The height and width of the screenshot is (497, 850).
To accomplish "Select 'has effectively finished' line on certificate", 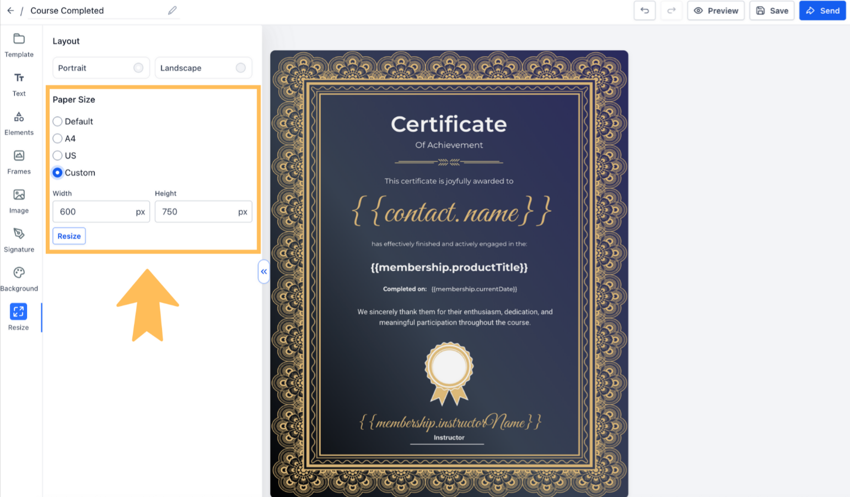I will coord(449,244).
